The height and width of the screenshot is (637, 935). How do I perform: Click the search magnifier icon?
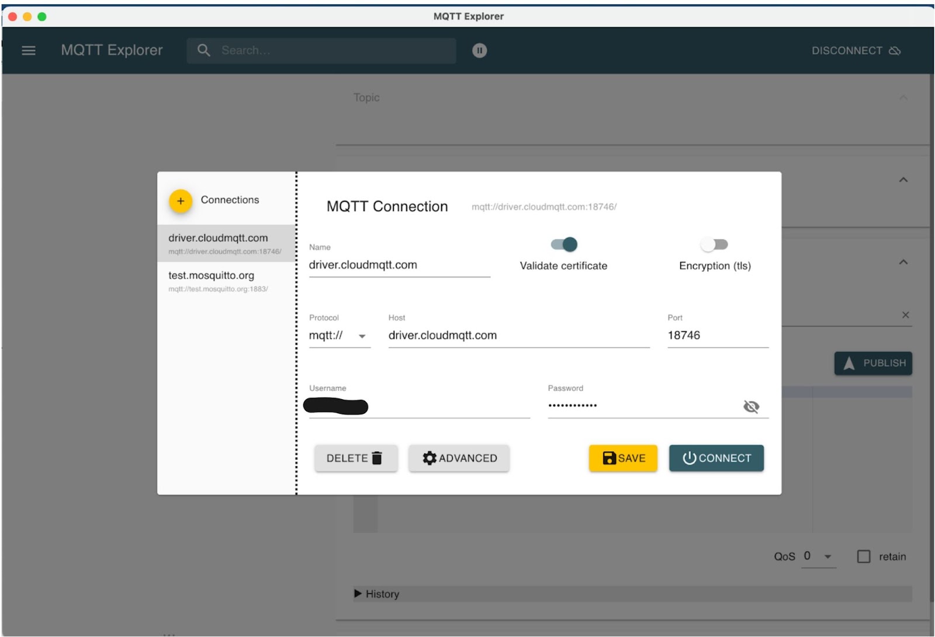[x=203, y=51]
